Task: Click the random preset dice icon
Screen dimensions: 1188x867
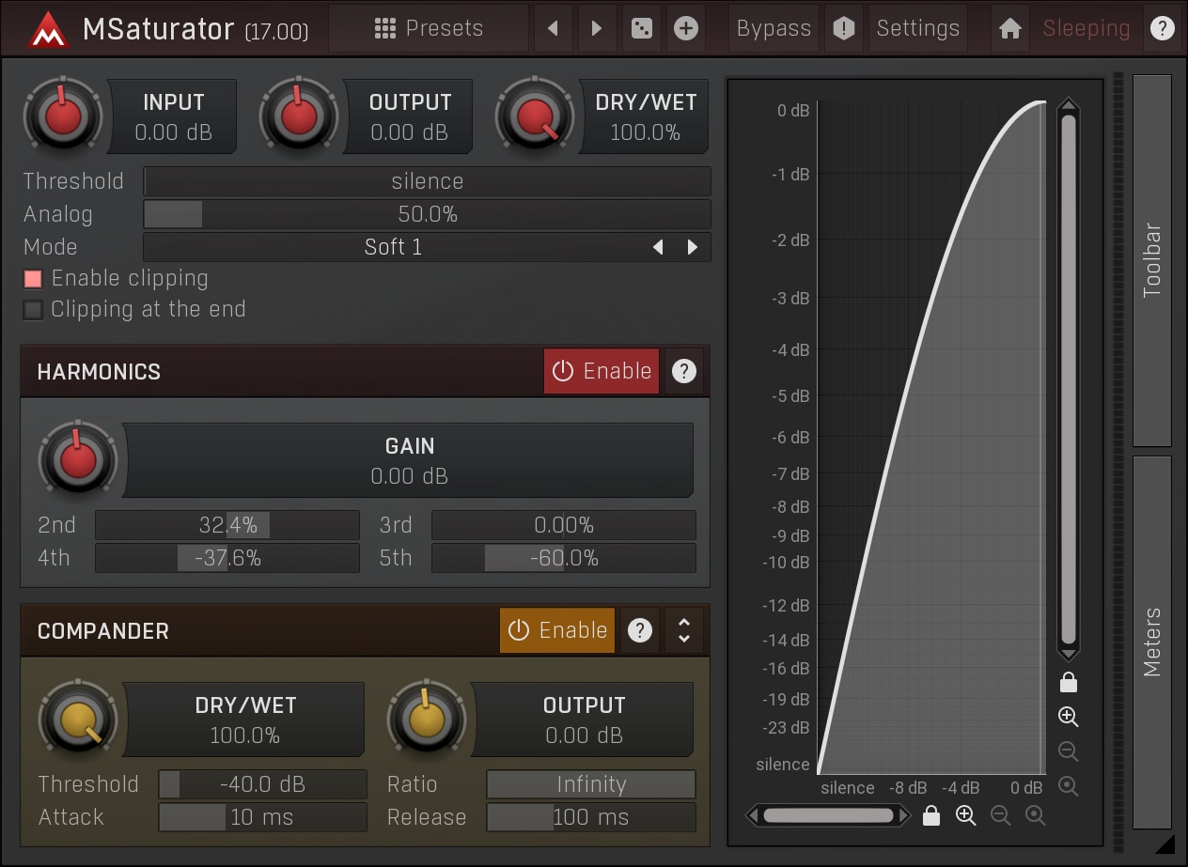Action: [642, 28]
